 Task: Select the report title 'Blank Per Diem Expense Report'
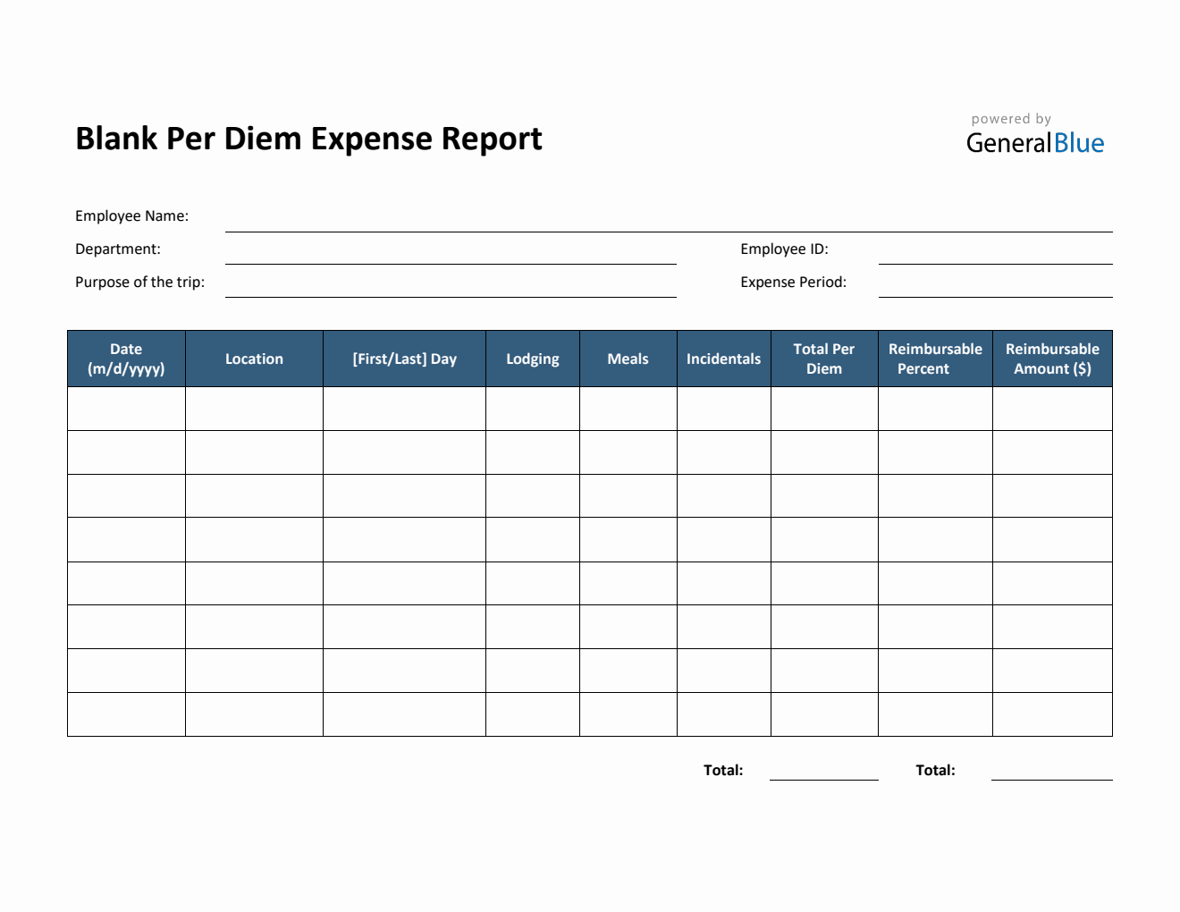[x=308, y=138]
